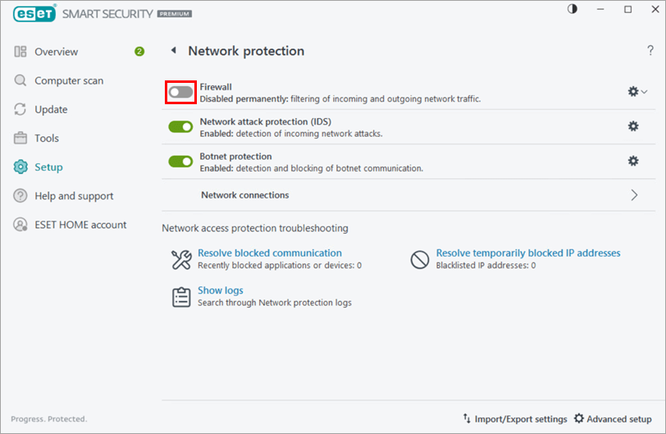Open Help and support
This screenshot has height=434, width=666.
click(x=74, y=196)
